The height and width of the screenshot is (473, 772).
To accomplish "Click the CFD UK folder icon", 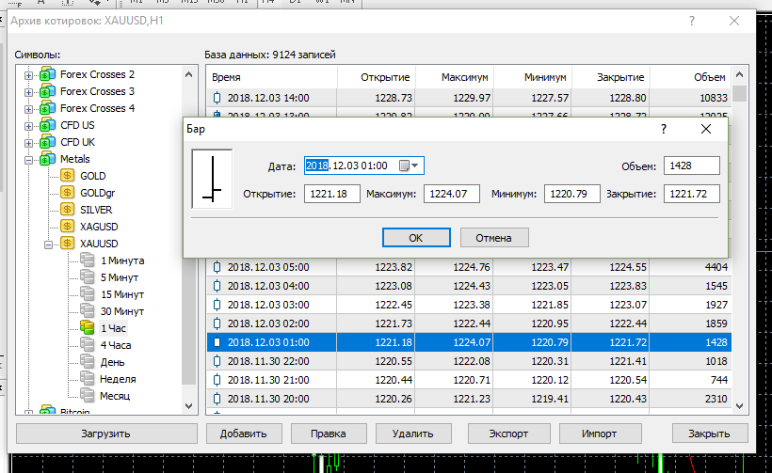I will point(47,142).
